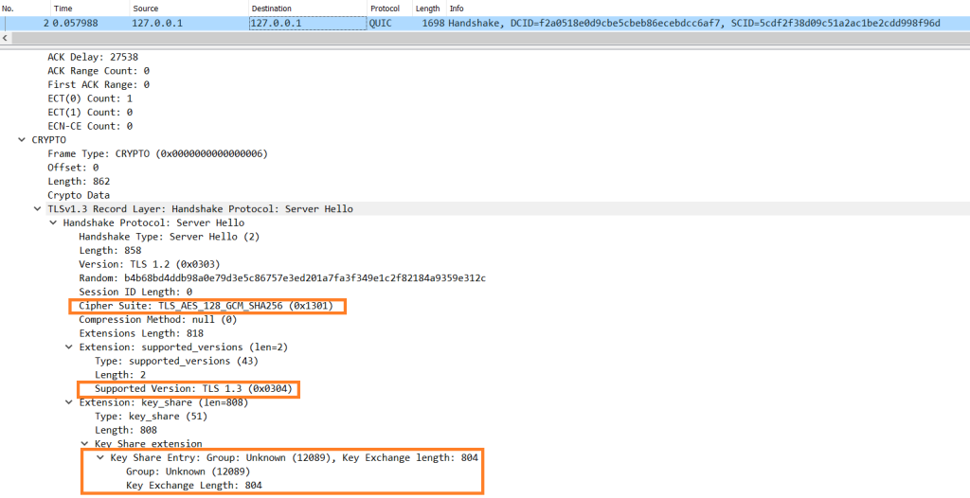
Task: Select the Key Exchange Length: 804 field
Action: click(x=193, y=486)
